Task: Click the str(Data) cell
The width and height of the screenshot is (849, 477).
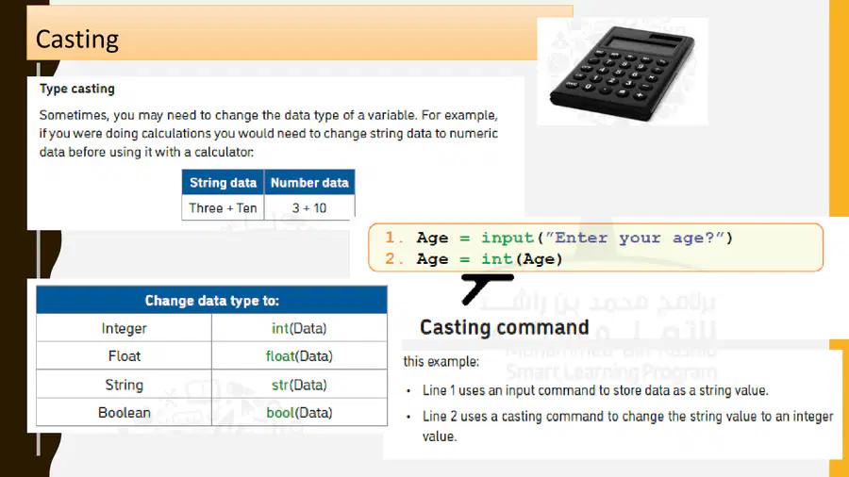Action: coord(299,385)
